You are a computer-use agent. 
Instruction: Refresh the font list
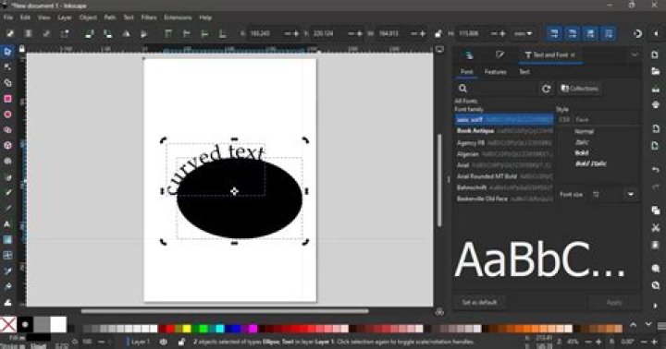(x=547, y=89)
